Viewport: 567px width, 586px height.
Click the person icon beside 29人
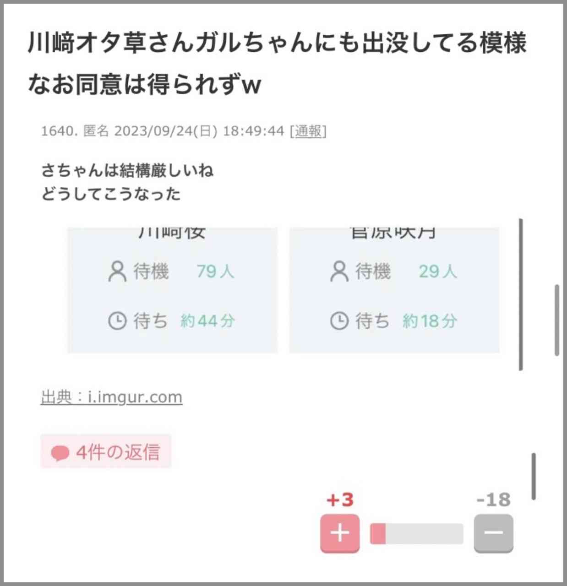339,271
